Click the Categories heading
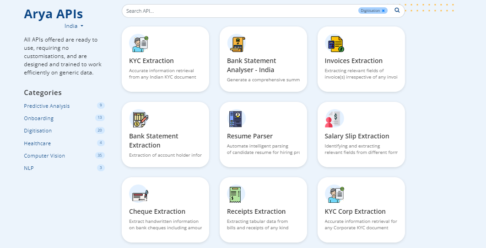 click(x=43, y=92)
